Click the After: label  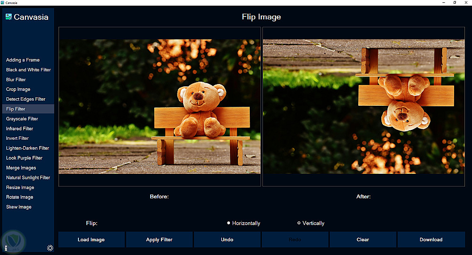363,196
